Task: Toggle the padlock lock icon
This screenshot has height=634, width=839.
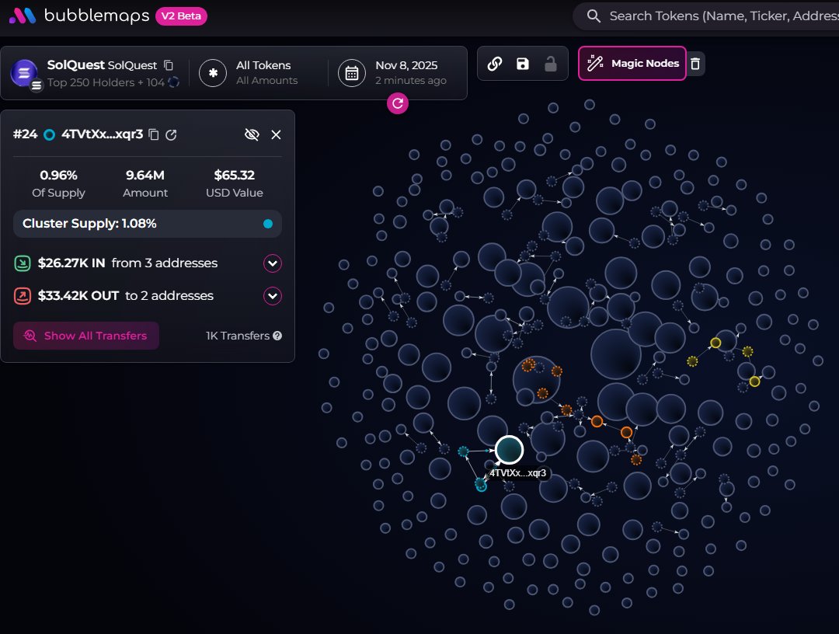Action: pyautogui.click(x=551, y=64)
